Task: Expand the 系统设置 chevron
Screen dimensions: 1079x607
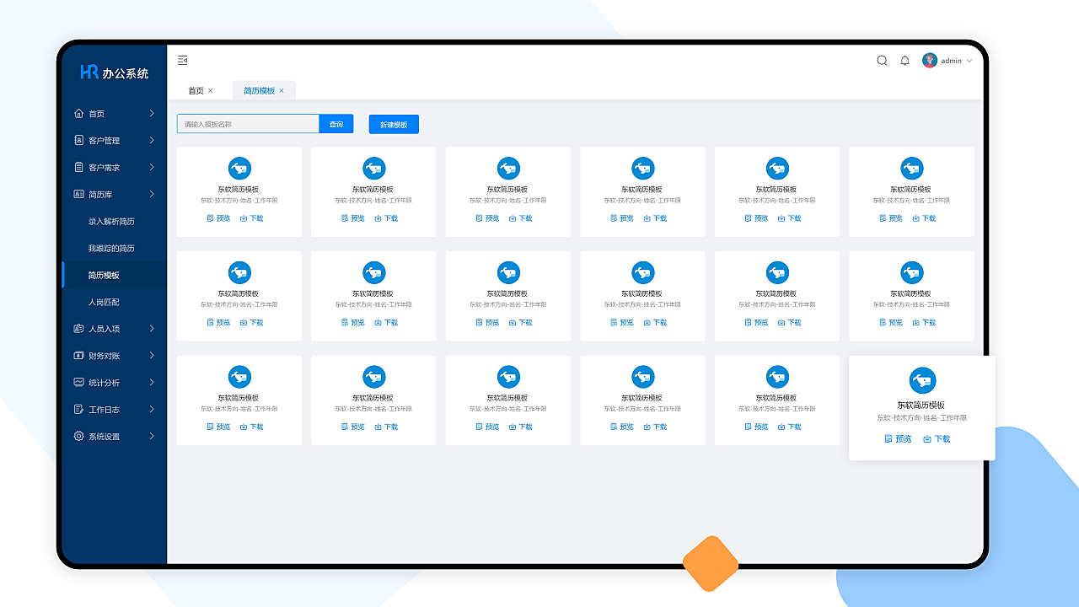Action: tap(152, 436)
